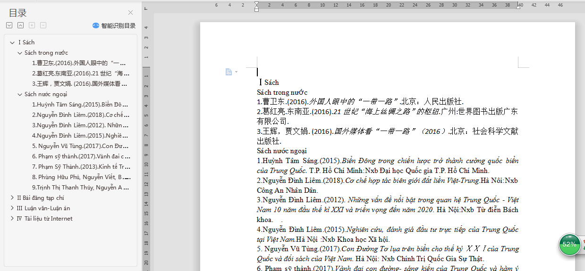Viewport: 585px width, 271px height.
Task: Jump to 3.Nguyễn Đình Liêm.(2012) entry
Action: coord(80,125)
